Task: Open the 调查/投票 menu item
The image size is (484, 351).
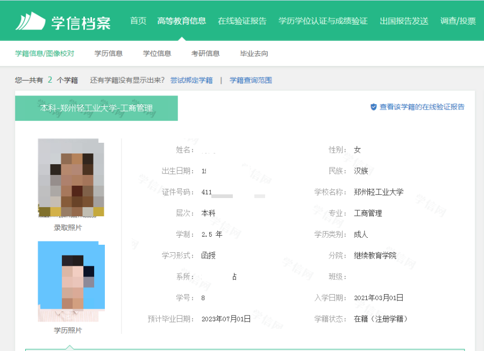Action: (x=458, y=21)
